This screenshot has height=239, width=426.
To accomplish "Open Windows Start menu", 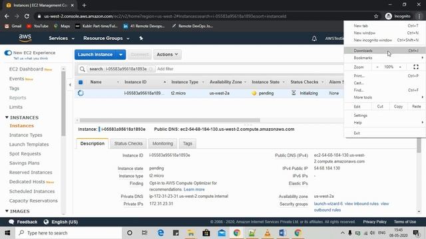I will point(7,233).
